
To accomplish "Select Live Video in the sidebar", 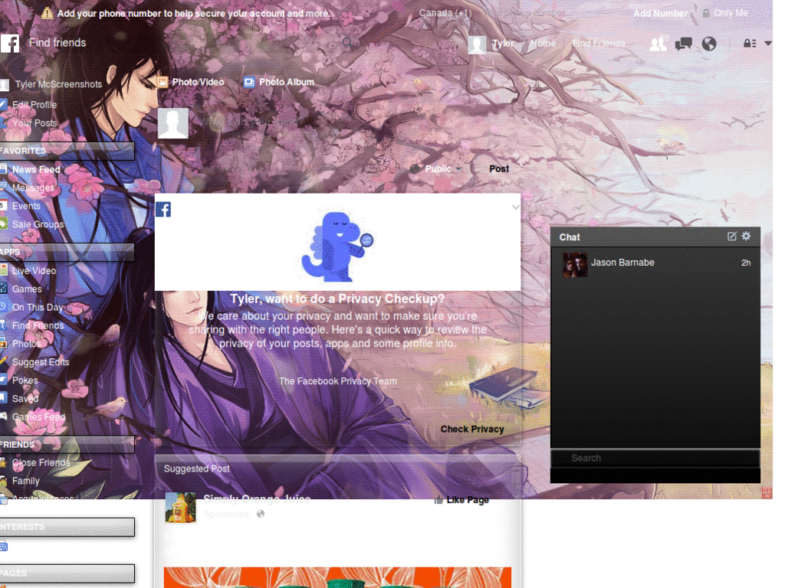I will pyautogui.click(x=33, y=270).
